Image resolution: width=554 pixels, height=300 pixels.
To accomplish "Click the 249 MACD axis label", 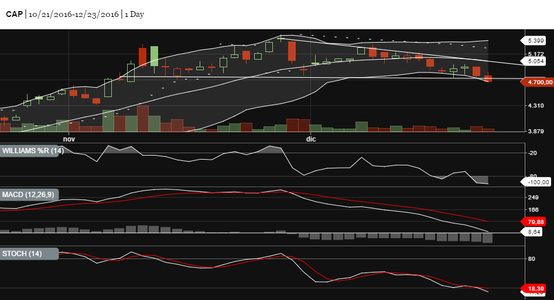I will point(533,197).
